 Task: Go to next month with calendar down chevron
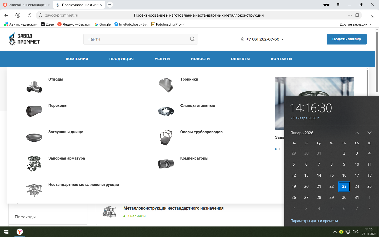click(370, 133)
